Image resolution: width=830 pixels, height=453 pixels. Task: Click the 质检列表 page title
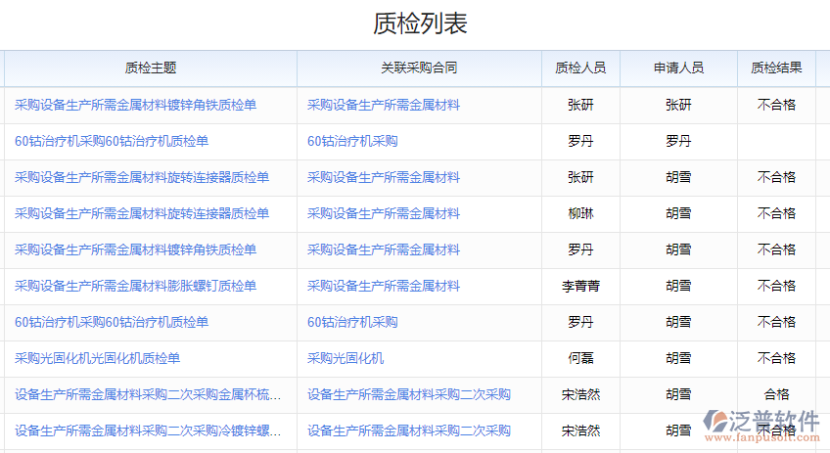tap(420, 24)
